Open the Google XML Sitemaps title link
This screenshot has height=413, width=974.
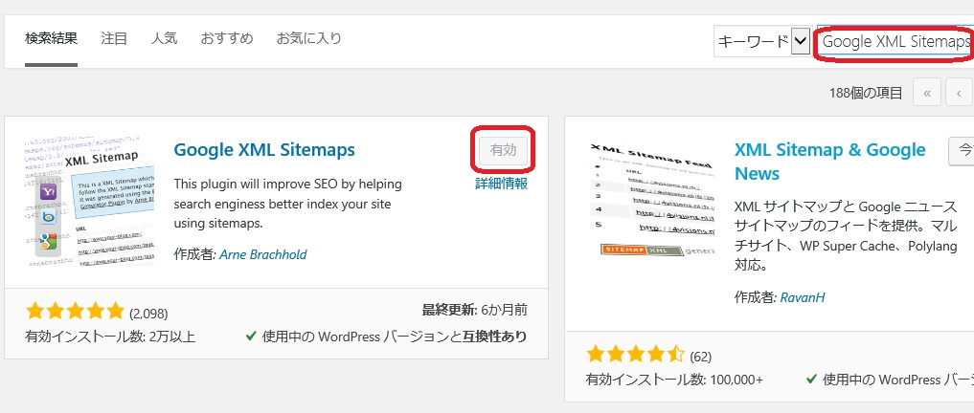coord(264,150)
